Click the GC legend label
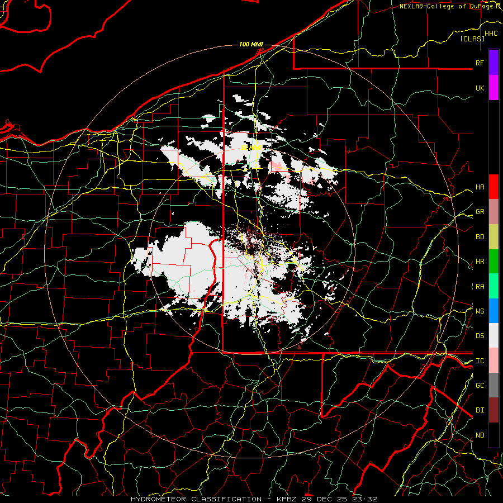The height and width of the screenshot is (503, 503). click(480, 385)
